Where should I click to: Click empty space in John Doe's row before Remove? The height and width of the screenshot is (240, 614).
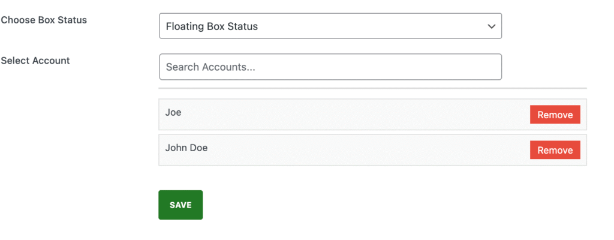pyautogui.click(x=368, y=150)
